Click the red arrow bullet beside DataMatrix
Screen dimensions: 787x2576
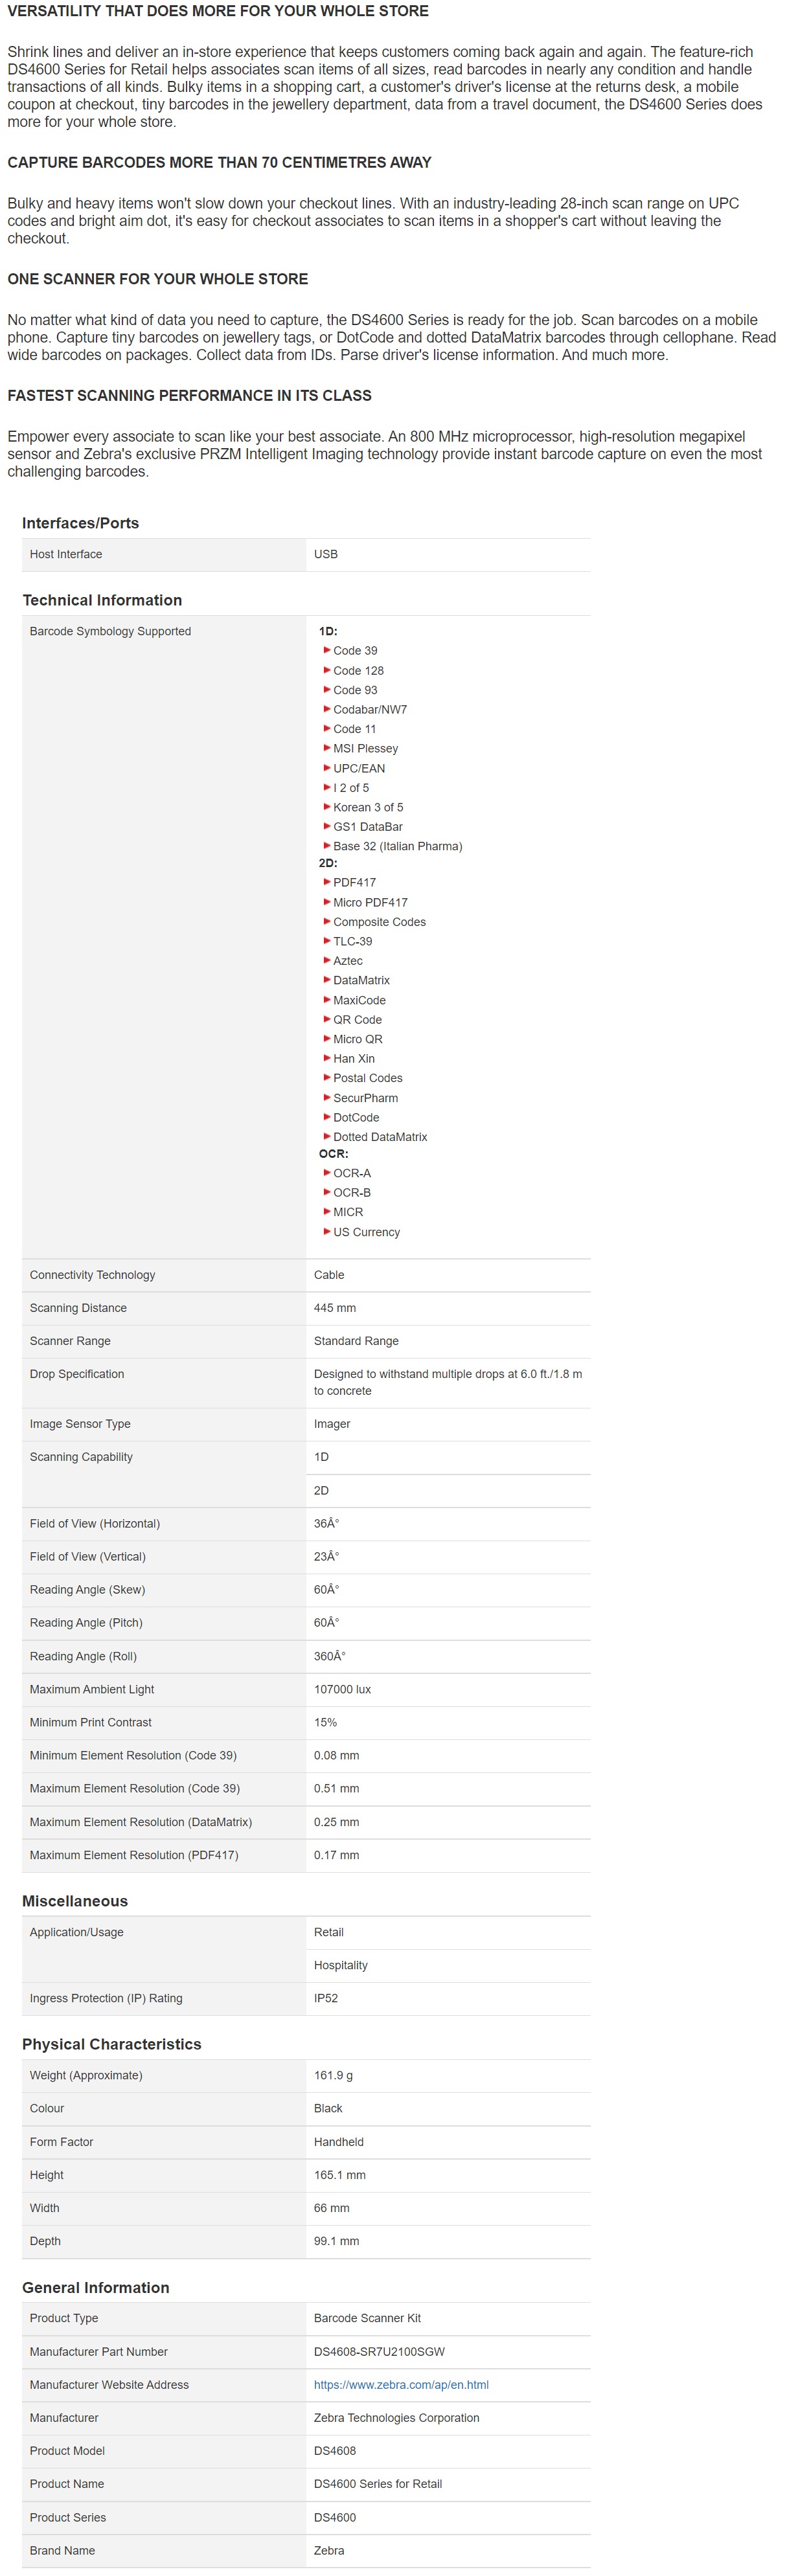click(326, 980)
